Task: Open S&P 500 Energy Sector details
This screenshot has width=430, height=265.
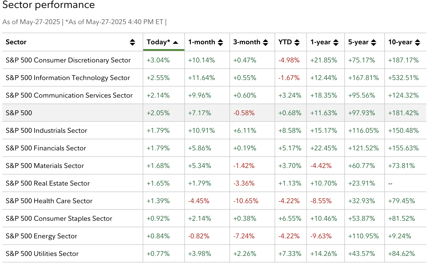Action: click(41, 236)
